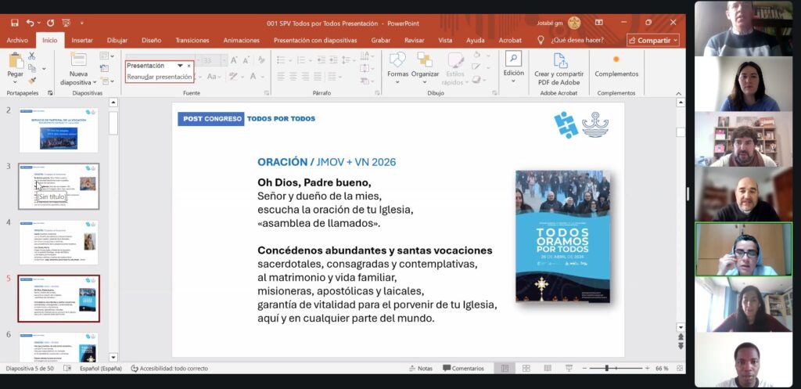Adjust the zoom slider in status bar
This screenshot has width=801, height=389.
click(x=607, y=369)
